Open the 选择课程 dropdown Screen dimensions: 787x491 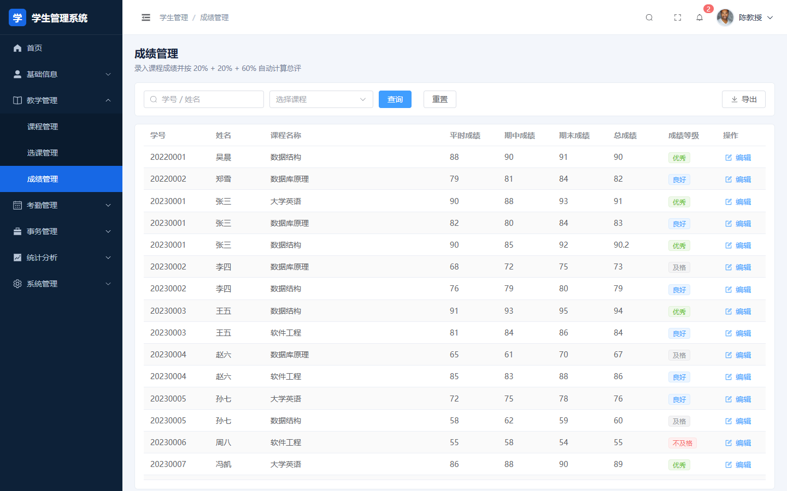(x=321, y=99)
